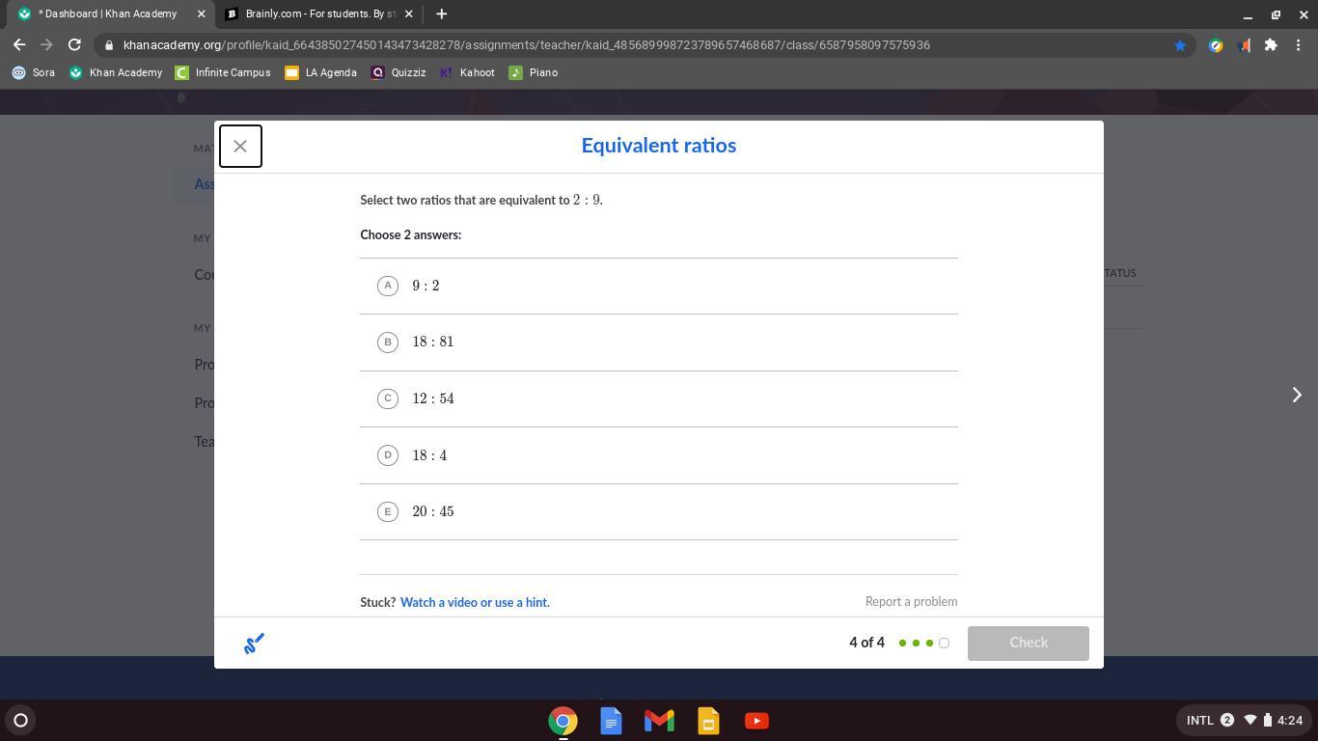1318x741 pixels.
Task: Go to next item with right chevron
Action: pos(1297,395)
